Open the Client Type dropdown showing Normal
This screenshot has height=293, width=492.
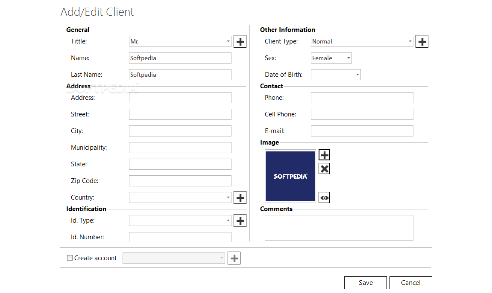coord(362,41)
